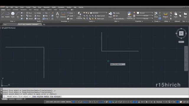Click the Insert block icon

(110, 15)
